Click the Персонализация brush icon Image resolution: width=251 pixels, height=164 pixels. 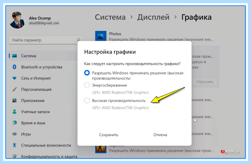[x=14, y=89]
